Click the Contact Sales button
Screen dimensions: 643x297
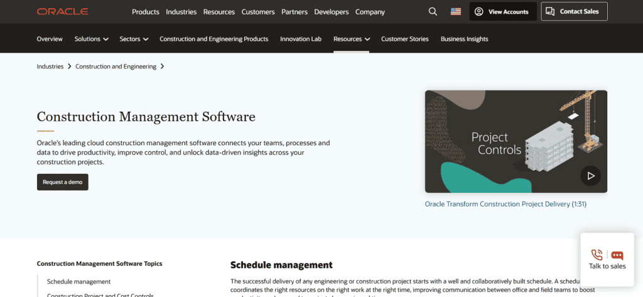tap(574, 11)
